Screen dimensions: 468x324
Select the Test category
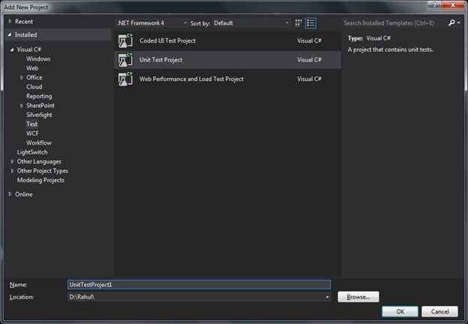point(31,124)
